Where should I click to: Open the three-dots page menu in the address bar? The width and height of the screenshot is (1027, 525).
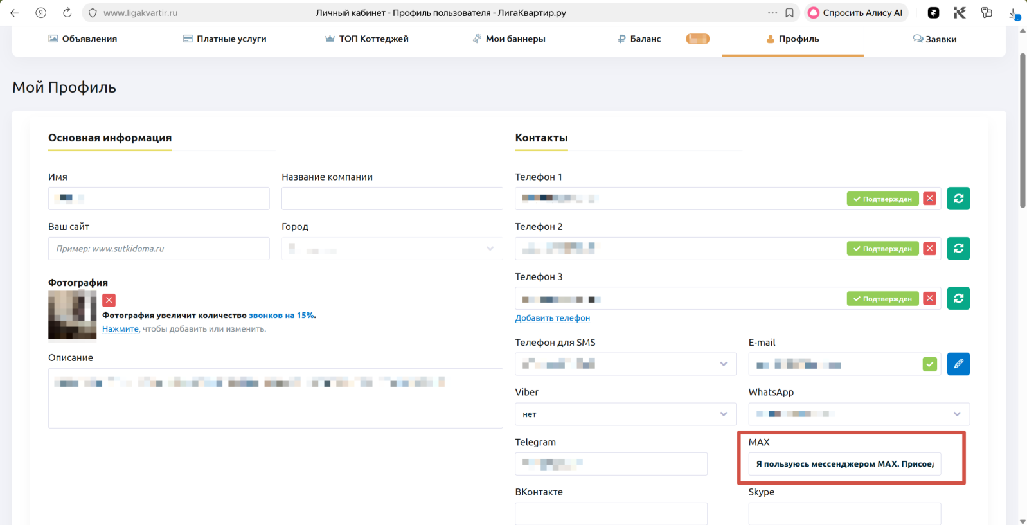pos(772,13)
